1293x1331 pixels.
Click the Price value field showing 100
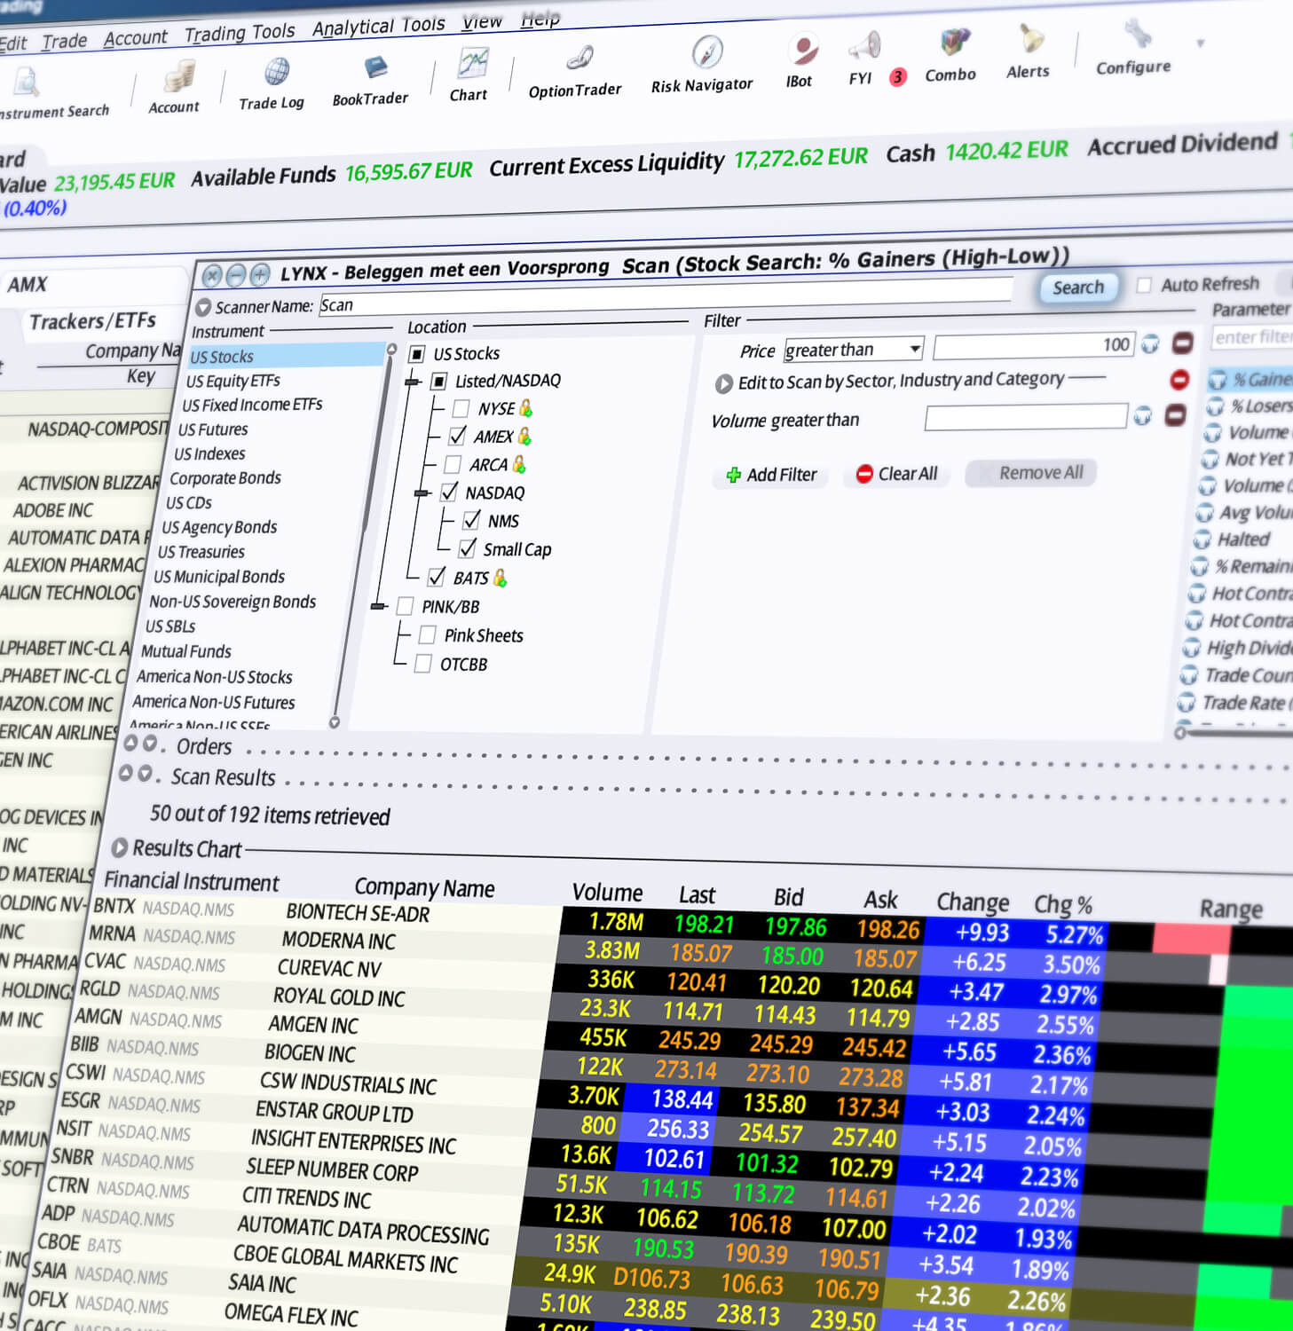(1033, 346)
